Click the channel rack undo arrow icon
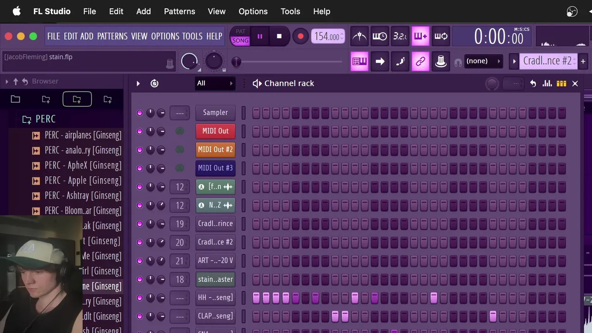 [533, 83]
